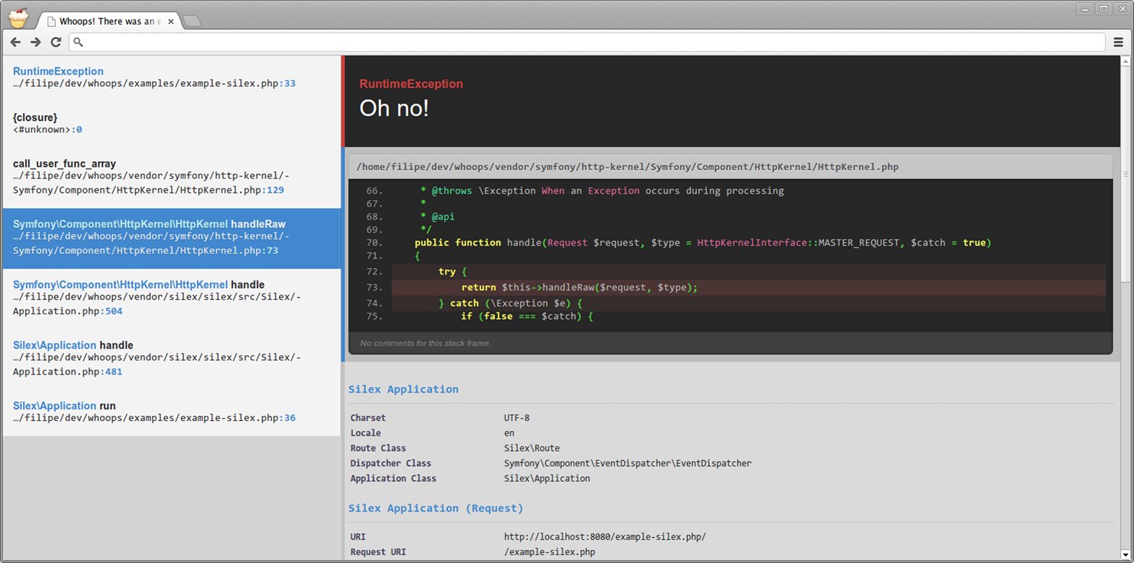Image resolution: width=1134 pixels, height=563 pixels.
Task: Select the Silex\Application run frame
Action: tap(171, 412)
